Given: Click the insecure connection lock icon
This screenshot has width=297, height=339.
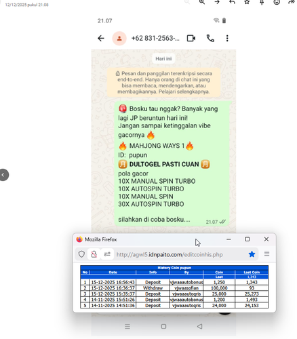Looking at the screenshot, I should 94,254.
